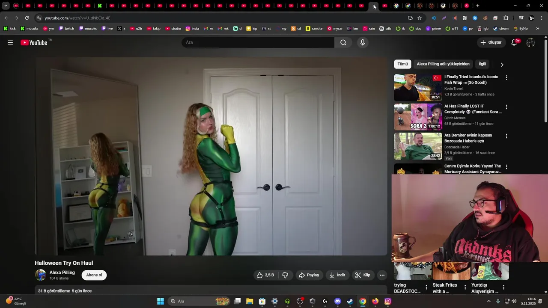Start voice search with microphone icon

363,42
